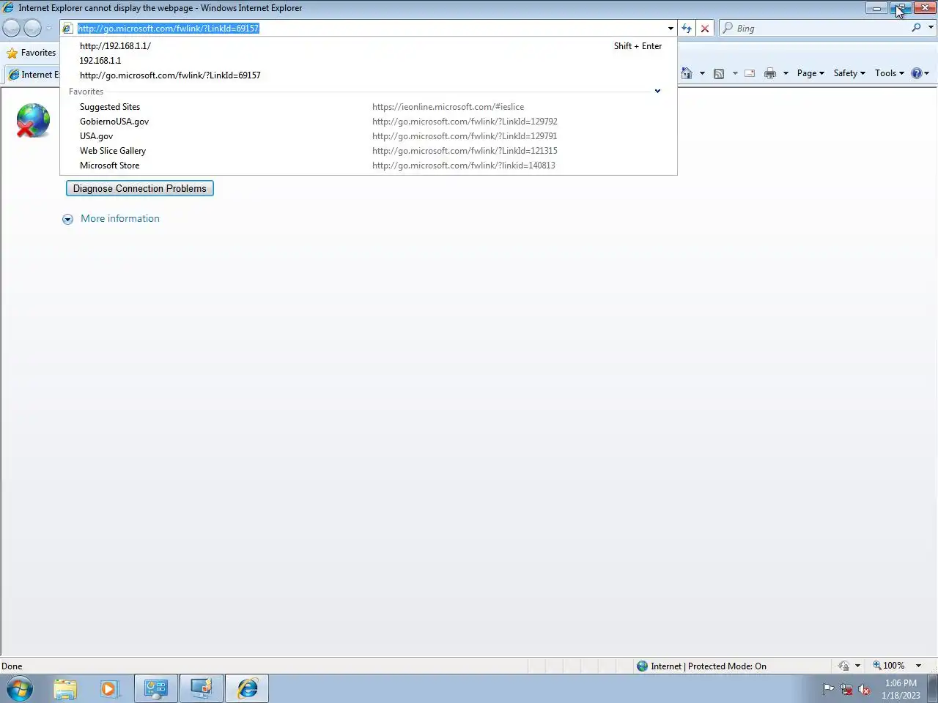Open Action Center flag tray icon
The height and width of the screenshot is (703, 938).
coord(828,689)
